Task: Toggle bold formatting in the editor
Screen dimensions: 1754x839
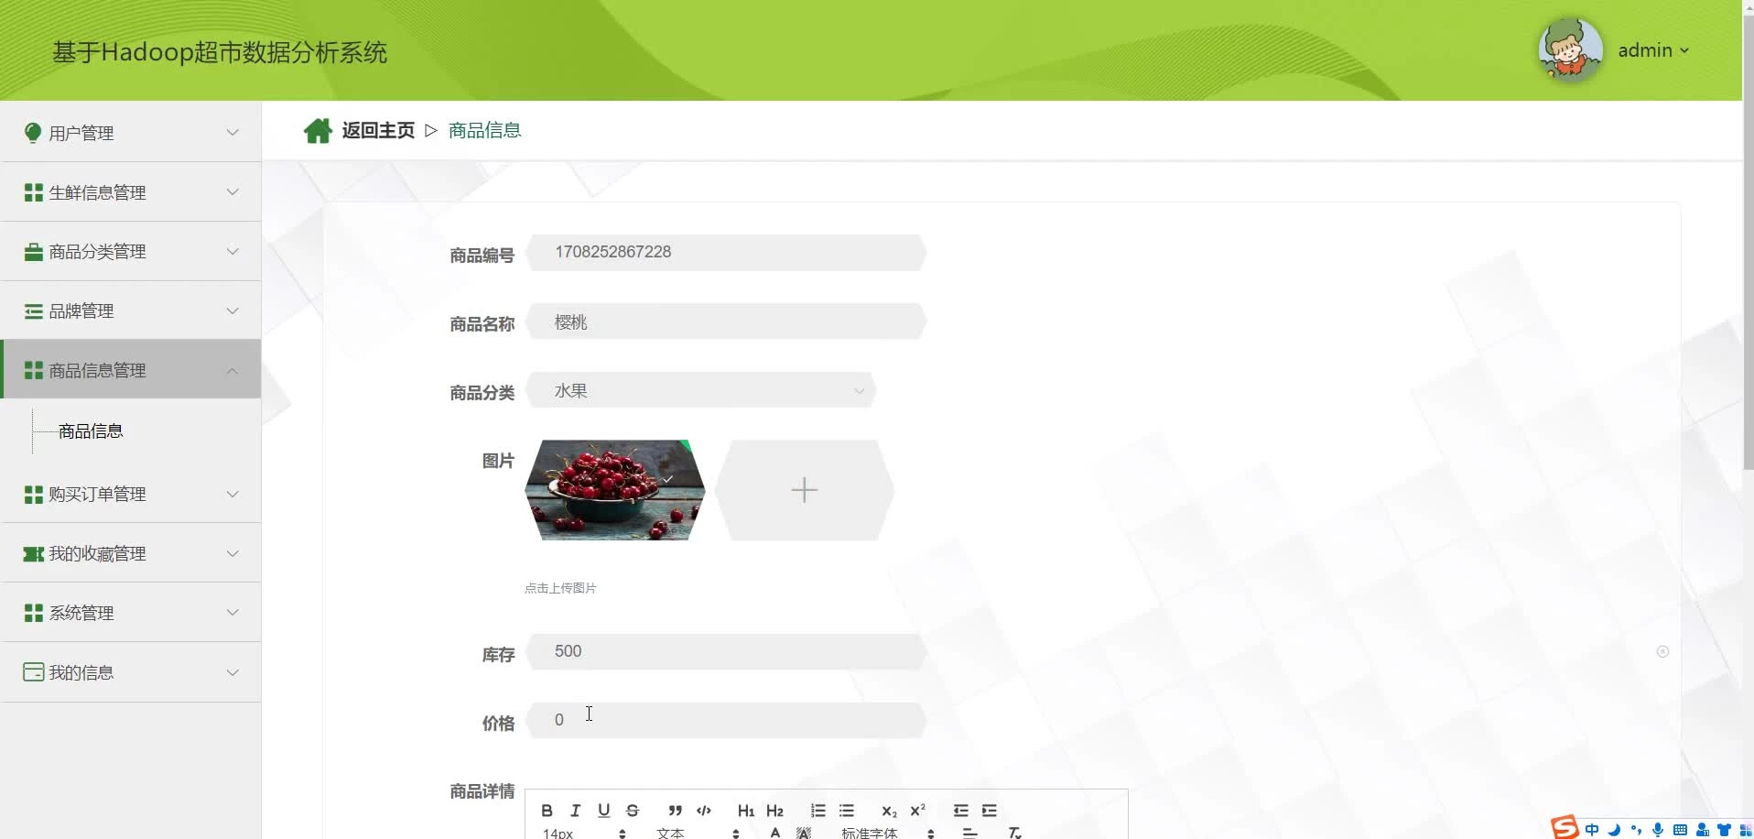Action: [547, 811]
